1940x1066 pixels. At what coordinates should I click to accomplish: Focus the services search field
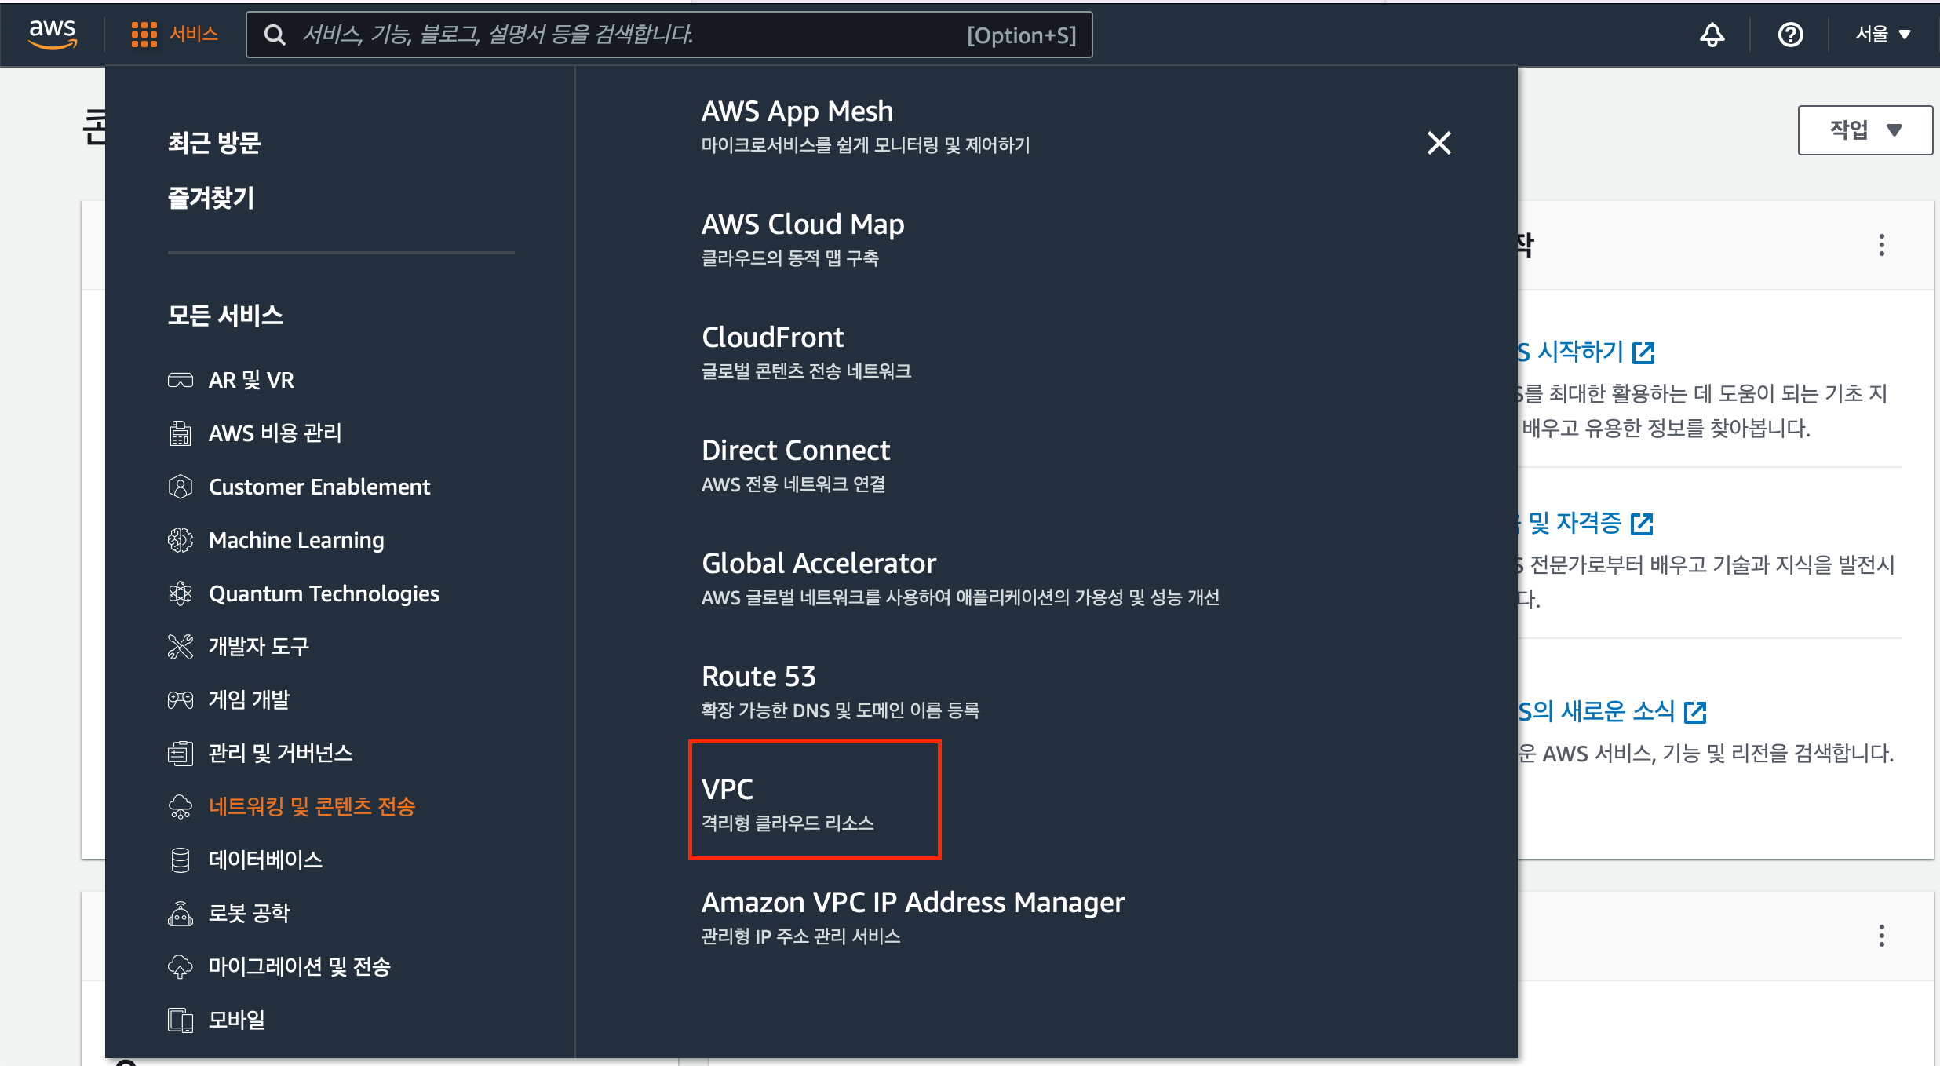tap(628, 35)
